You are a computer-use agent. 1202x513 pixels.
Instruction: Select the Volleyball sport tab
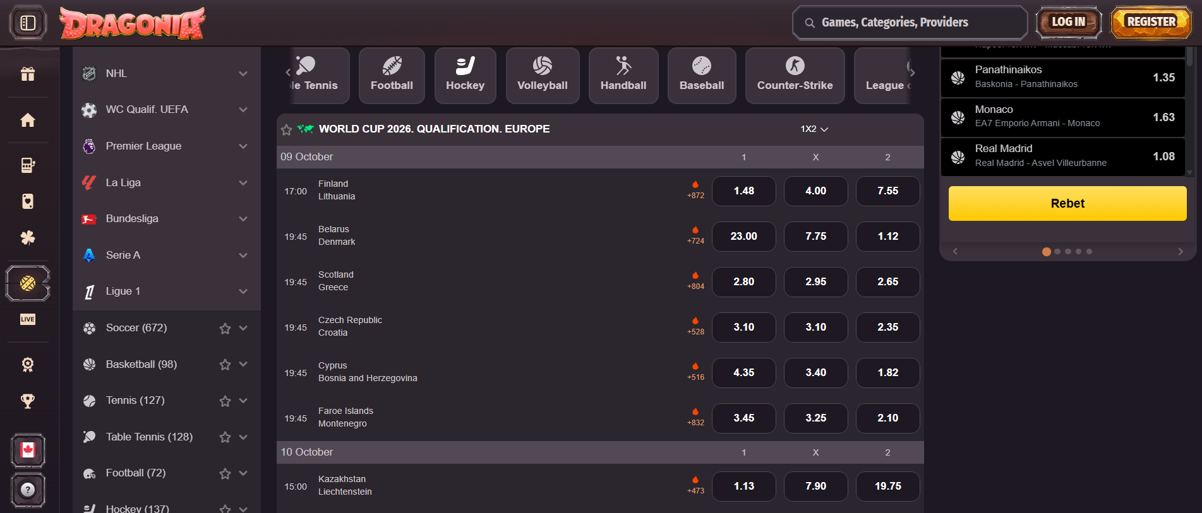[543, 75]
